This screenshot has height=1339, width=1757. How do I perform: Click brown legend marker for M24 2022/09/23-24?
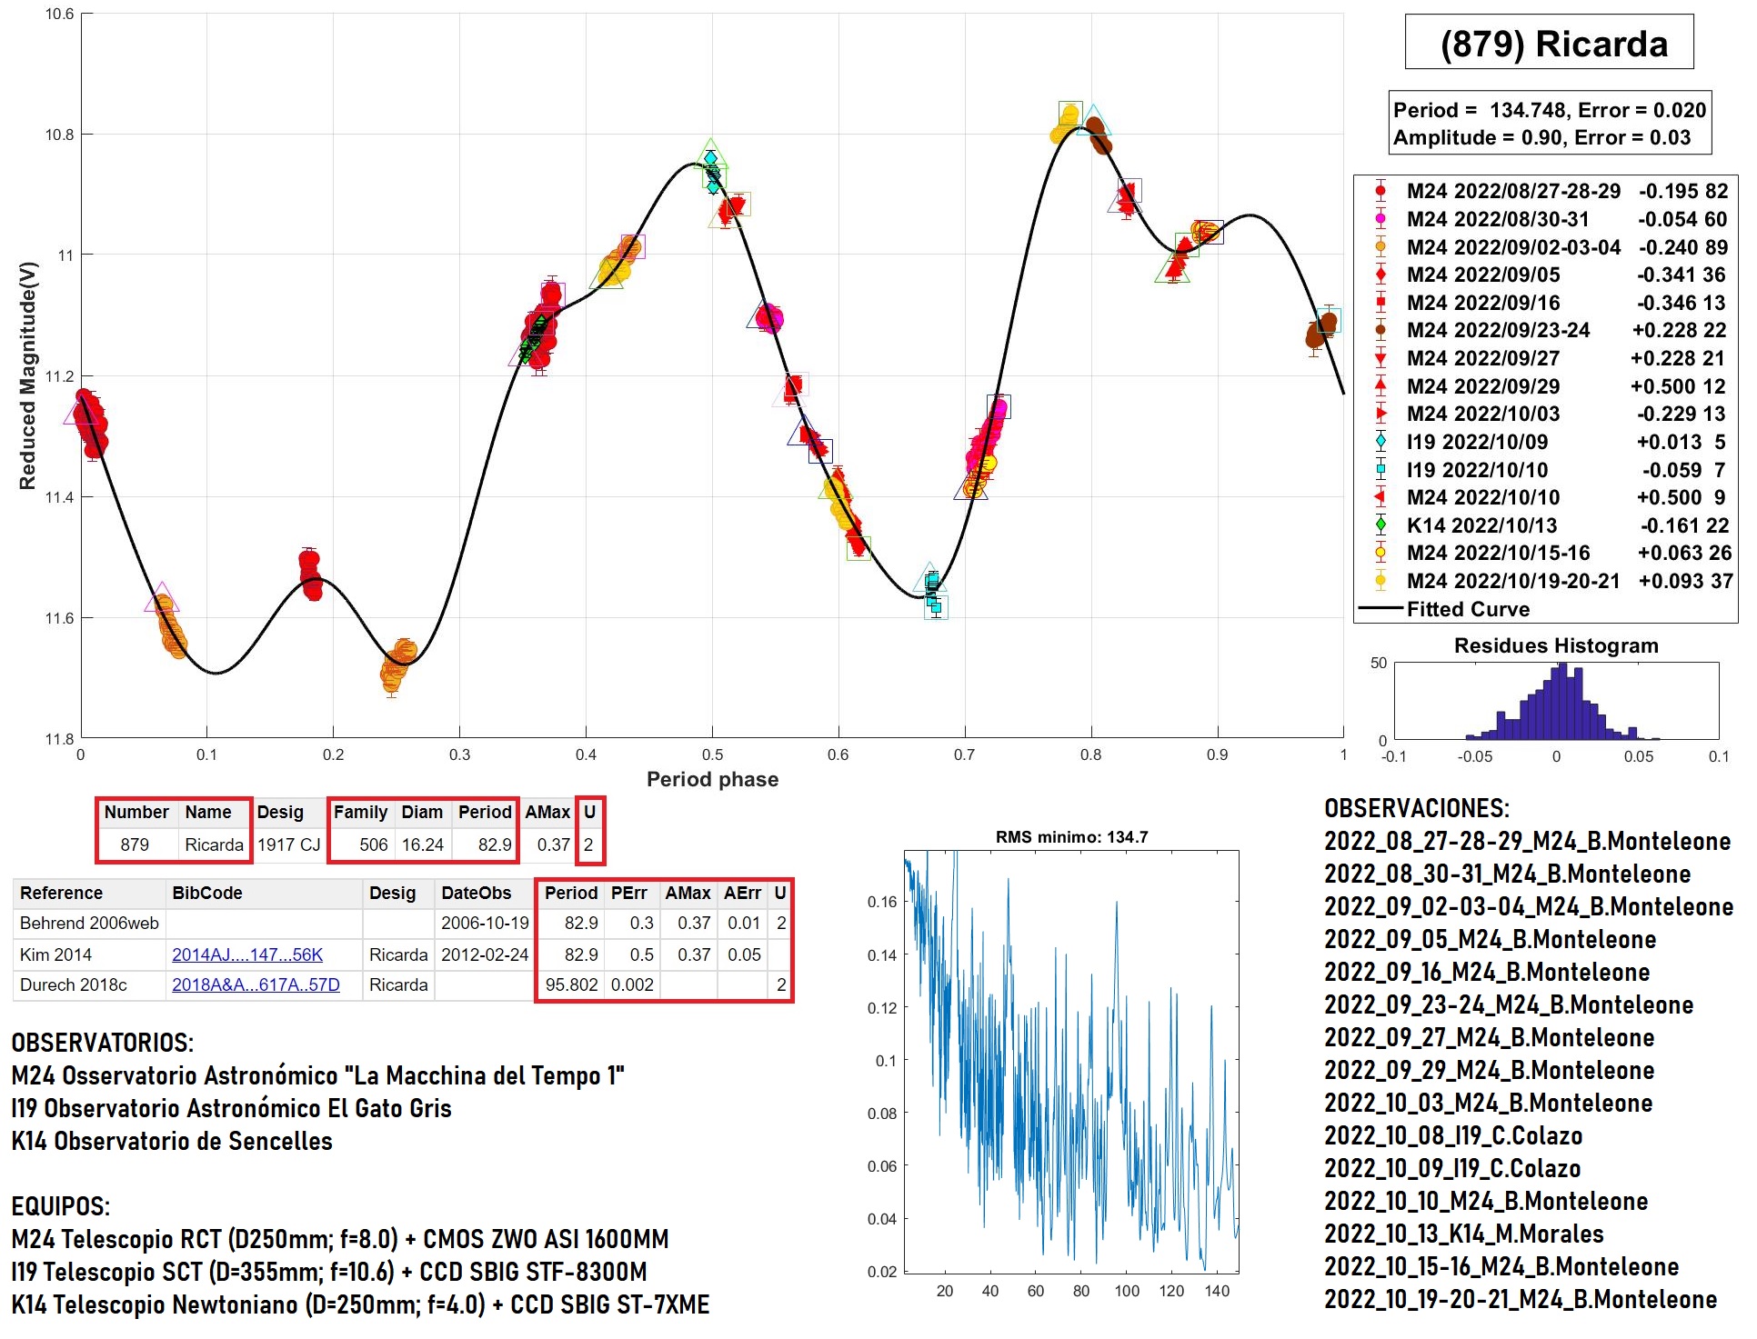(1380, 330)
